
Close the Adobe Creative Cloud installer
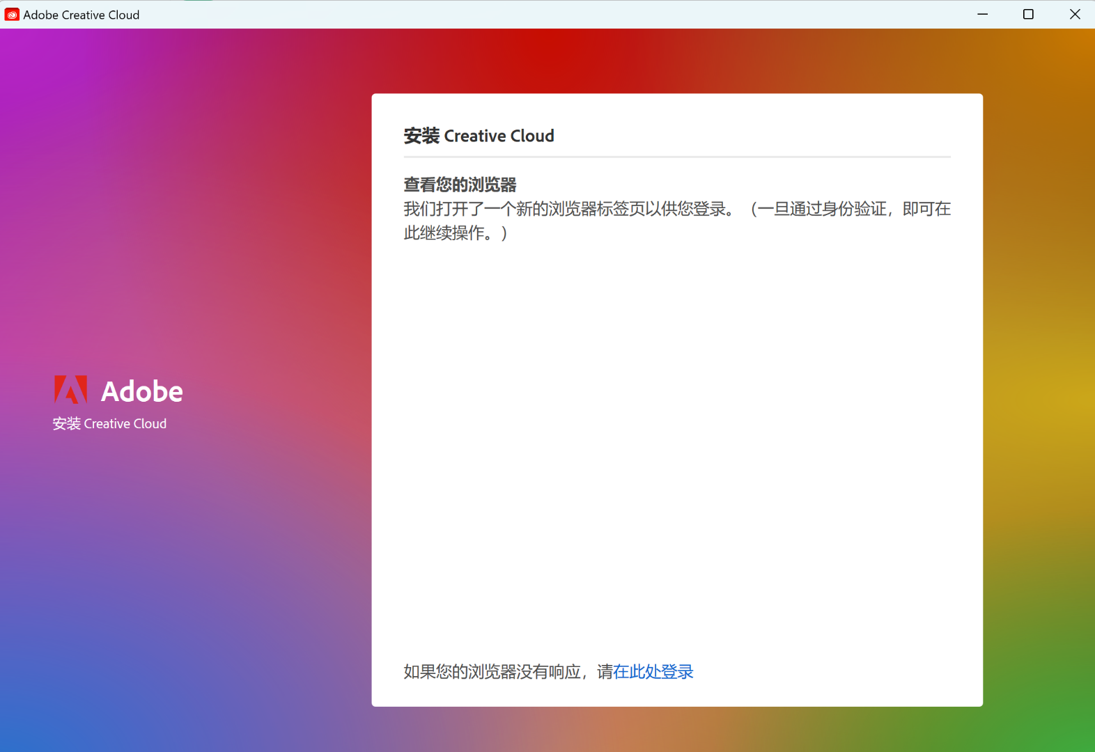1074,15
